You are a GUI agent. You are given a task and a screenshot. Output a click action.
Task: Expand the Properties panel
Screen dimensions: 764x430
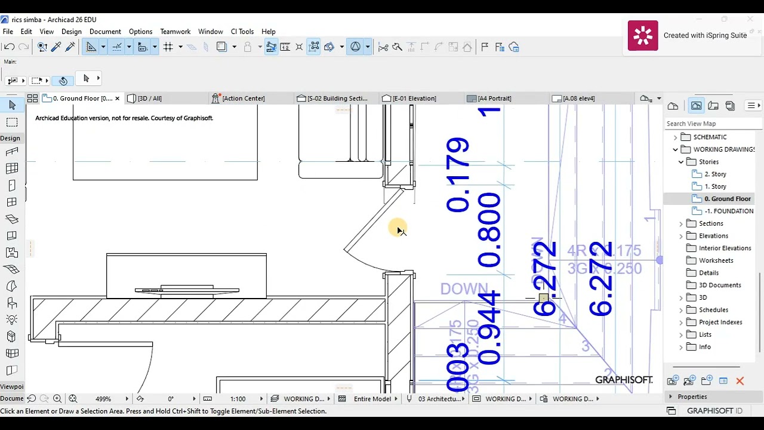(x=671, y=397)
